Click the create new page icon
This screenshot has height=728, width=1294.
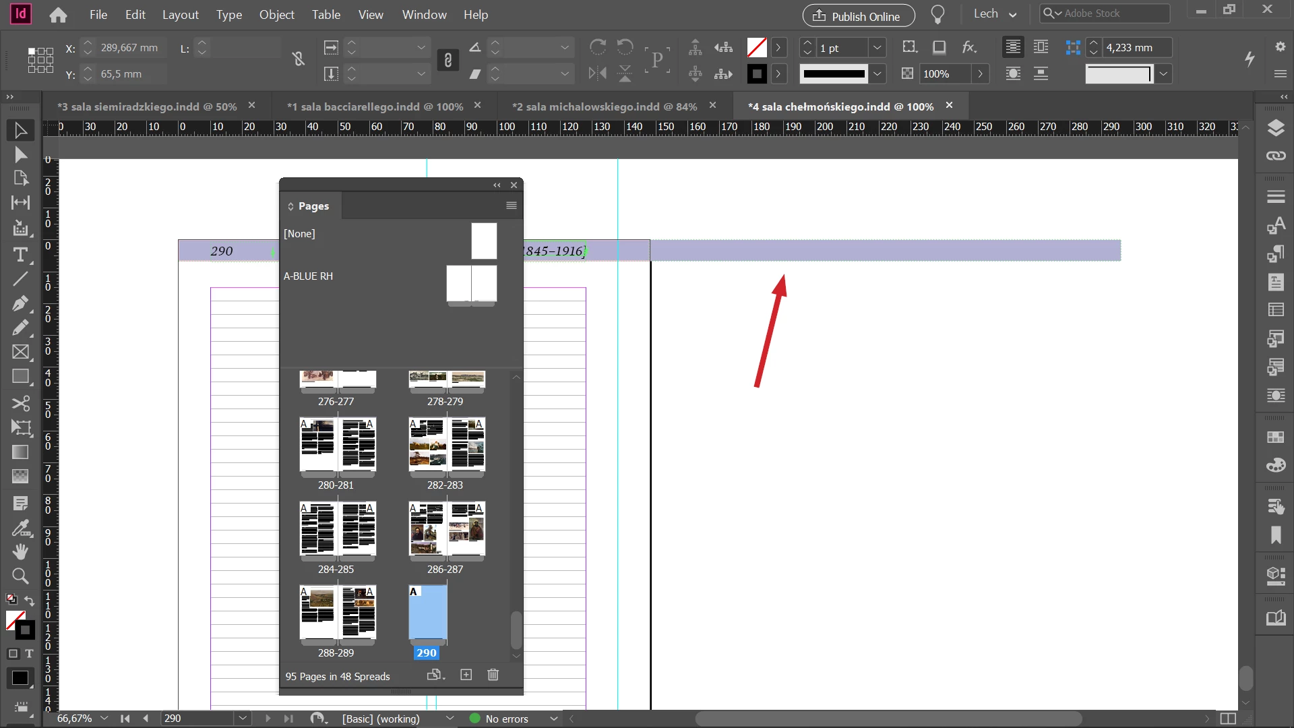(466, 675)
